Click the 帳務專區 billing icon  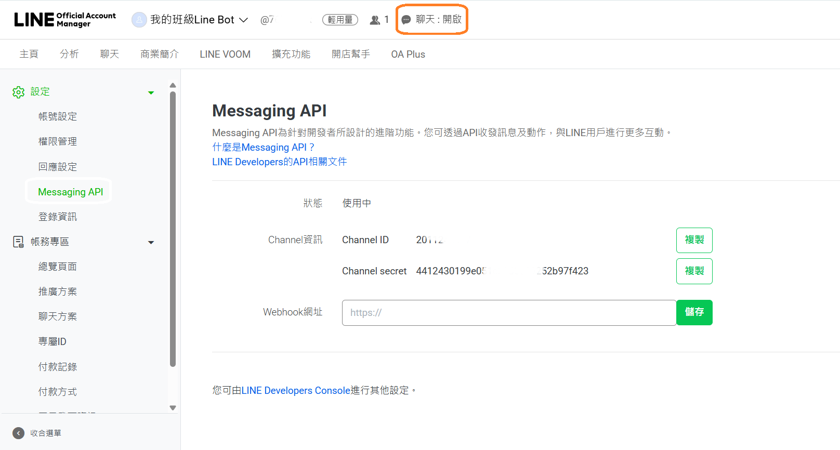(x=19, y=242)
